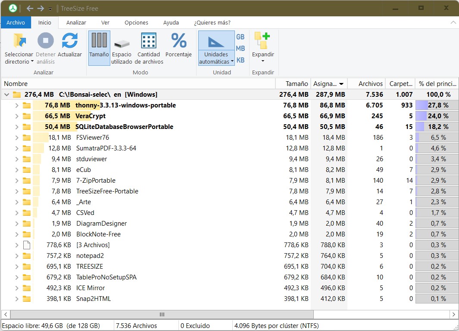Sort by the Archivos column header
The height and width of the screenshot is (331, 459).
coord(370,84)
